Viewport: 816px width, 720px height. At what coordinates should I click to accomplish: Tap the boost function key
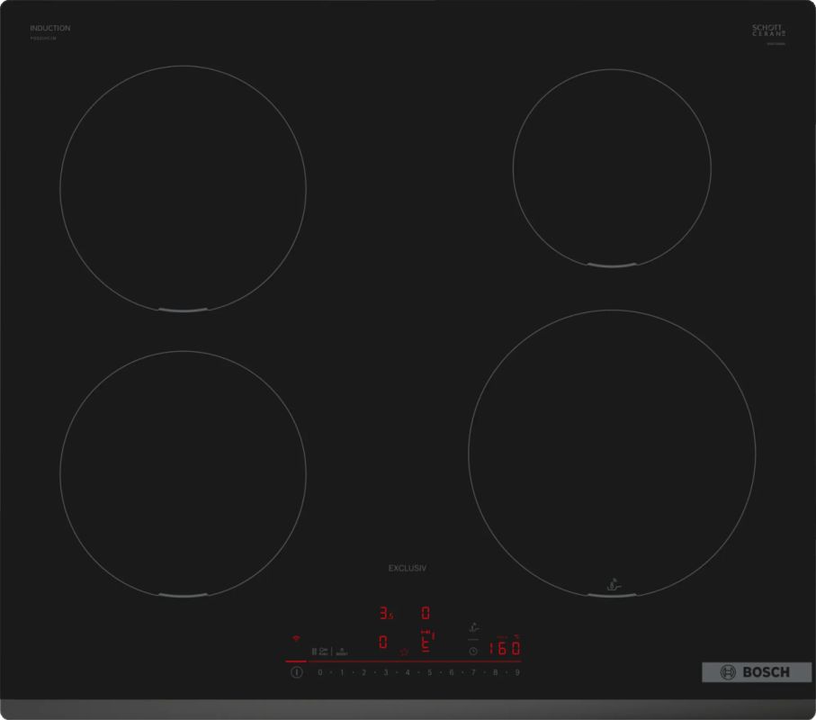[x=342, y=651]
